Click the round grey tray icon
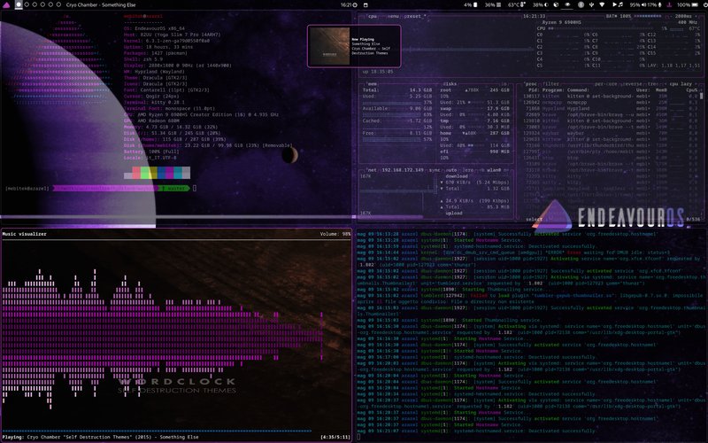The width and height of the screenshot is (708, 443). [x=581, y=5]
